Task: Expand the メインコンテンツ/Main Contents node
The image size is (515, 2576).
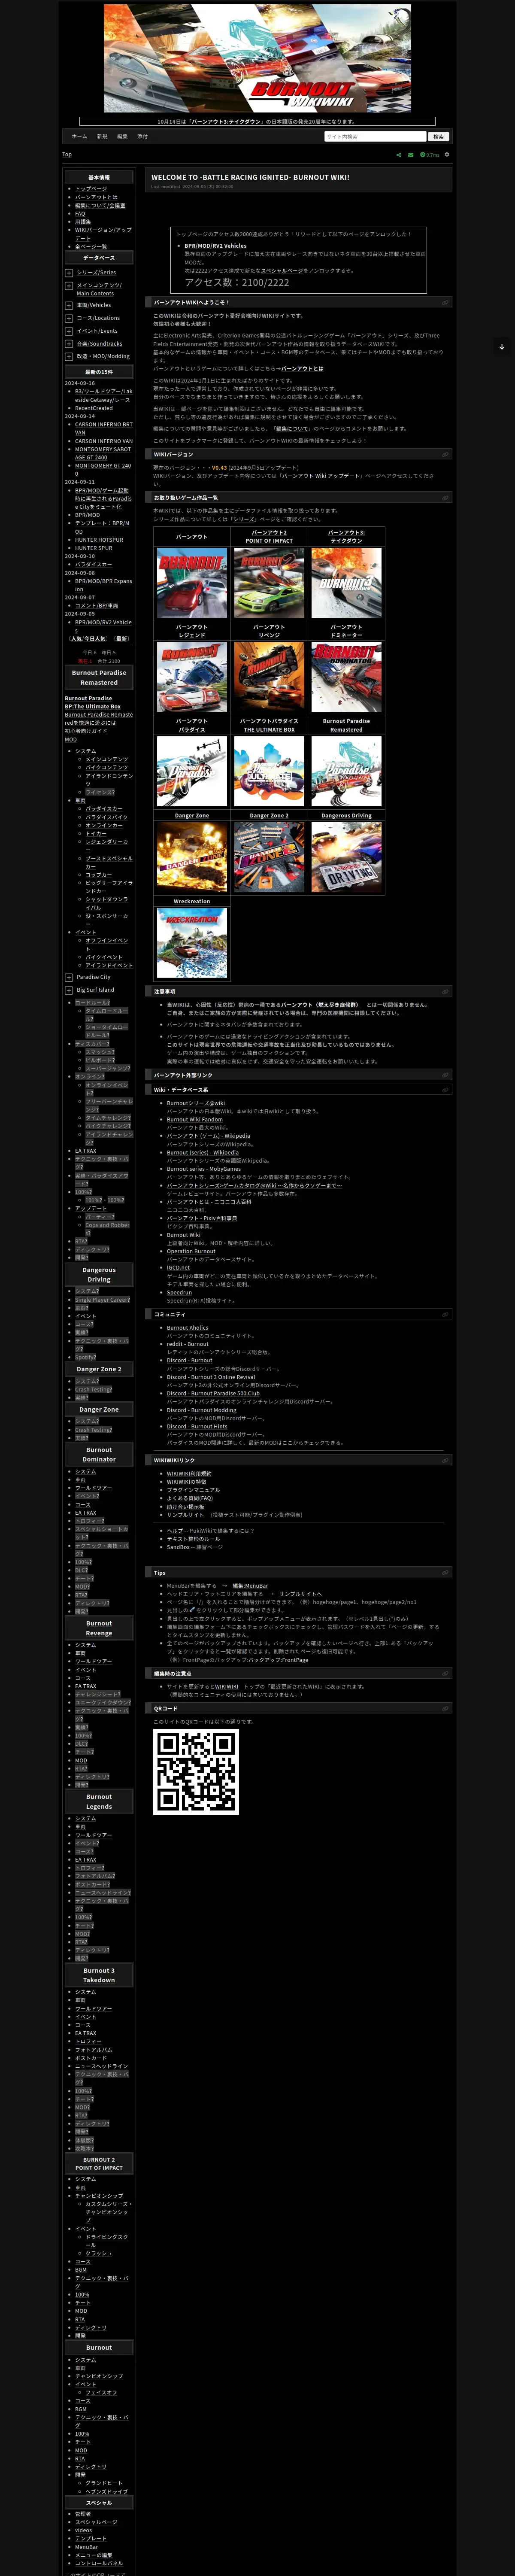Action: pyautogui.click(x=69, y=285)
